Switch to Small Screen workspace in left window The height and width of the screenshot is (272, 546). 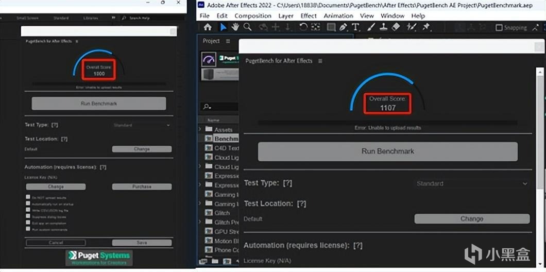tap(27, 18)
